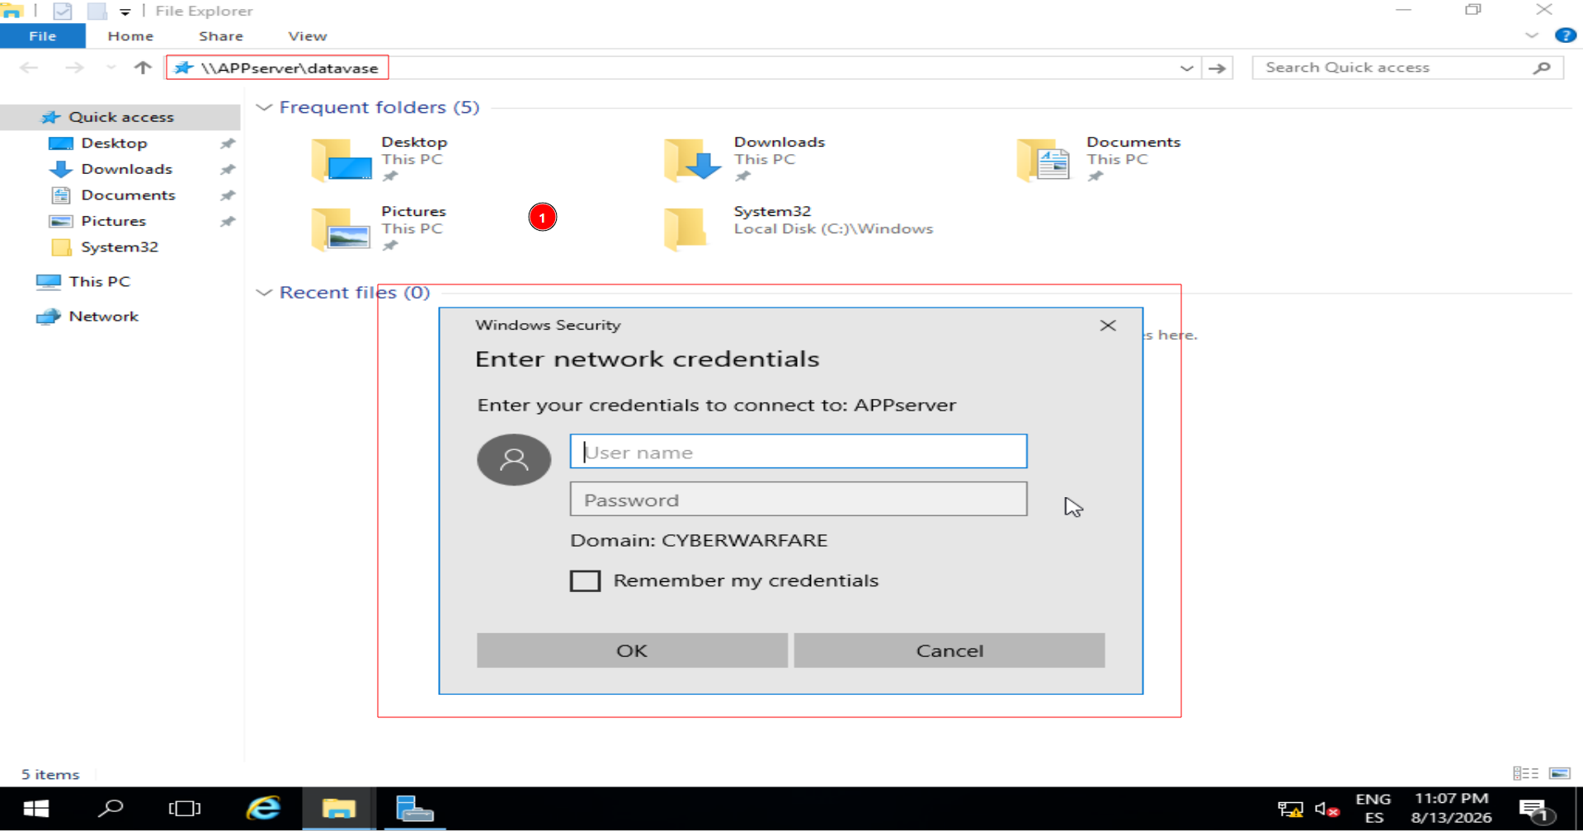Open the Downloads folder icon in Frequent folders
Image resolution: width=1583 pixels, height=831 pixels.
click(692, 159)
